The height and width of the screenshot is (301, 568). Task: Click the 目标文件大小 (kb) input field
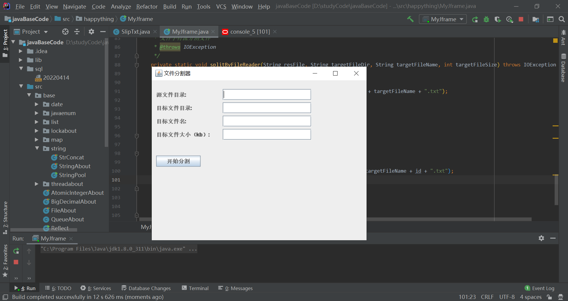pos(267,134)
